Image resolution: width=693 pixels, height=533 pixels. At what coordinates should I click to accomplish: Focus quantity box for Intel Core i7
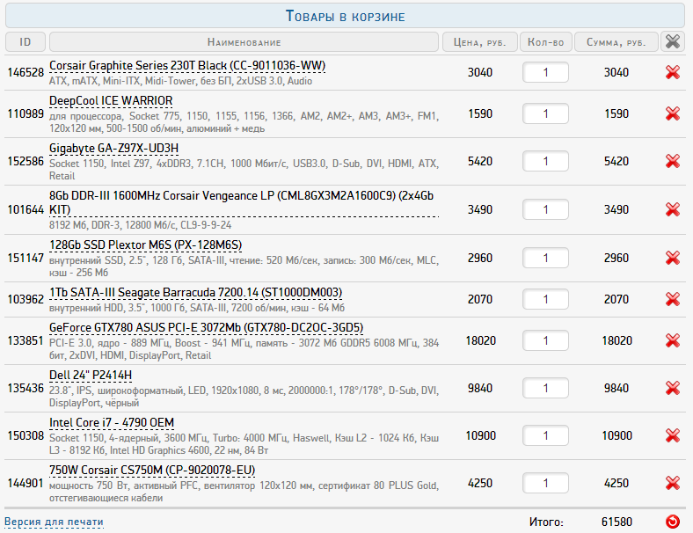tap(545, 435)
